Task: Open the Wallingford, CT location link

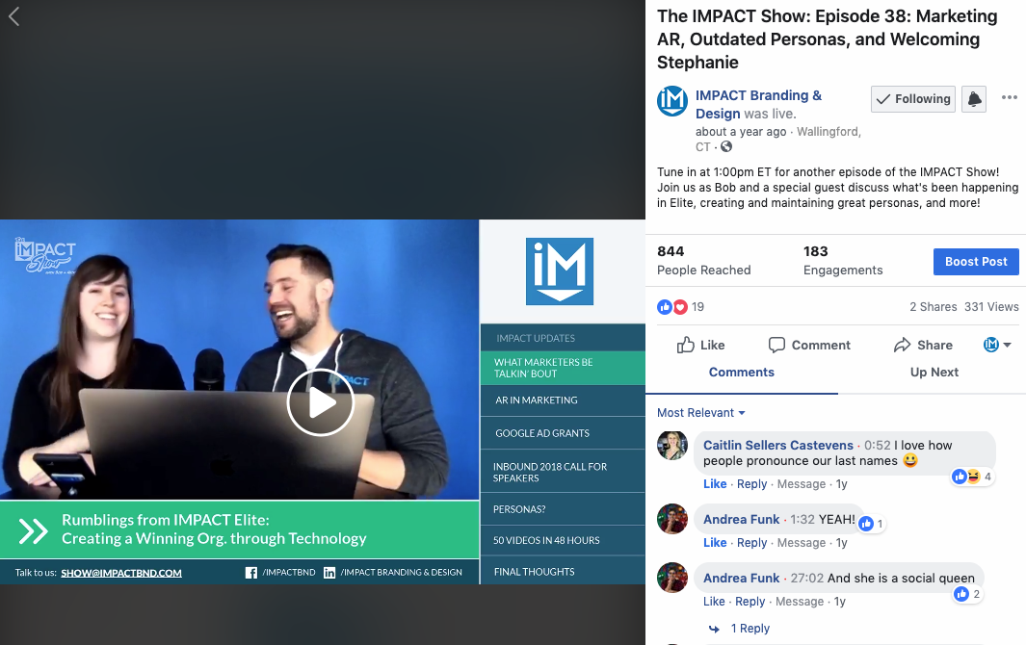Action: (x=778, y=139)
